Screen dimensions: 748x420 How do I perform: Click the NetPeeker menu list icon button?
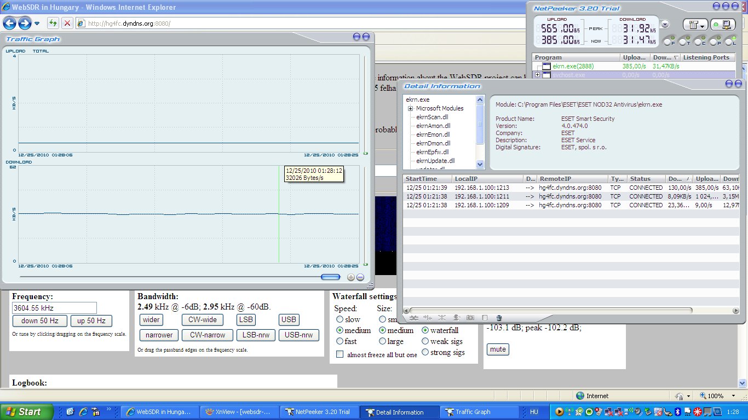(695, 25)
